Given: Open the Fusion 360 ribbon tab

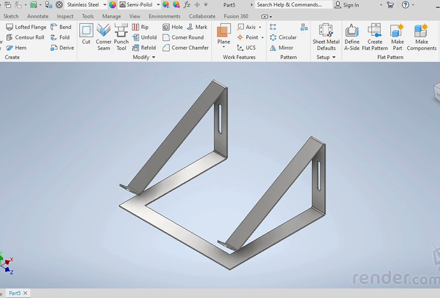Looking at the screenshot, I should [x=236, y=16].
